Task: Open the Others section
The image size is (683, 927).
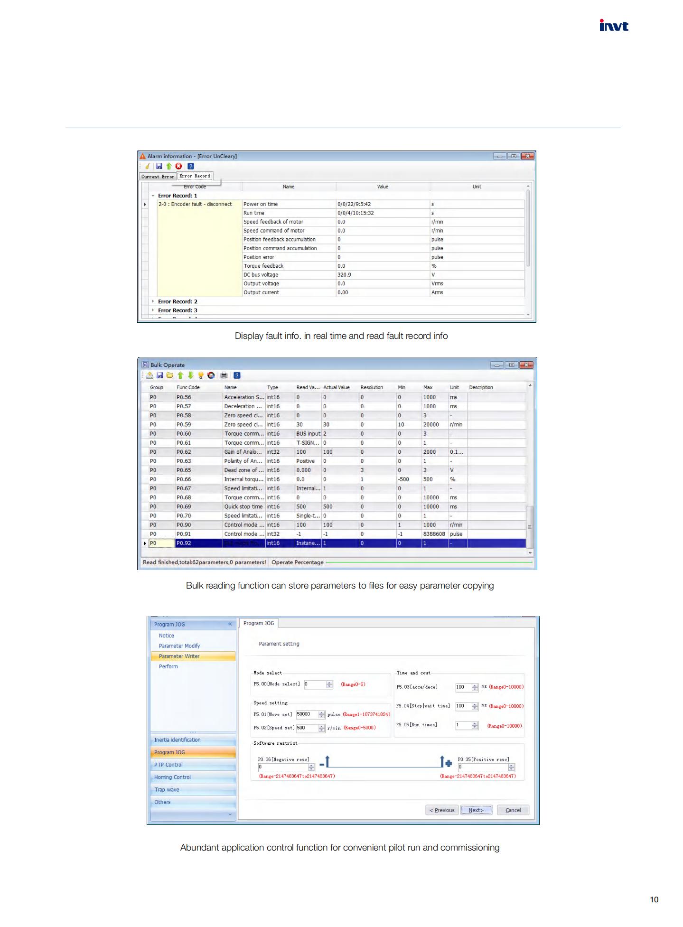Action: click(193, 802)
